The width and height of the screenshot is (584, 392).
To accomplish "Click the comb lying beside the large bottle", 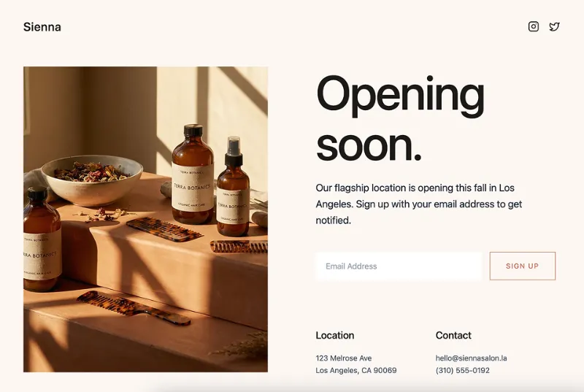I will [164, 230].
